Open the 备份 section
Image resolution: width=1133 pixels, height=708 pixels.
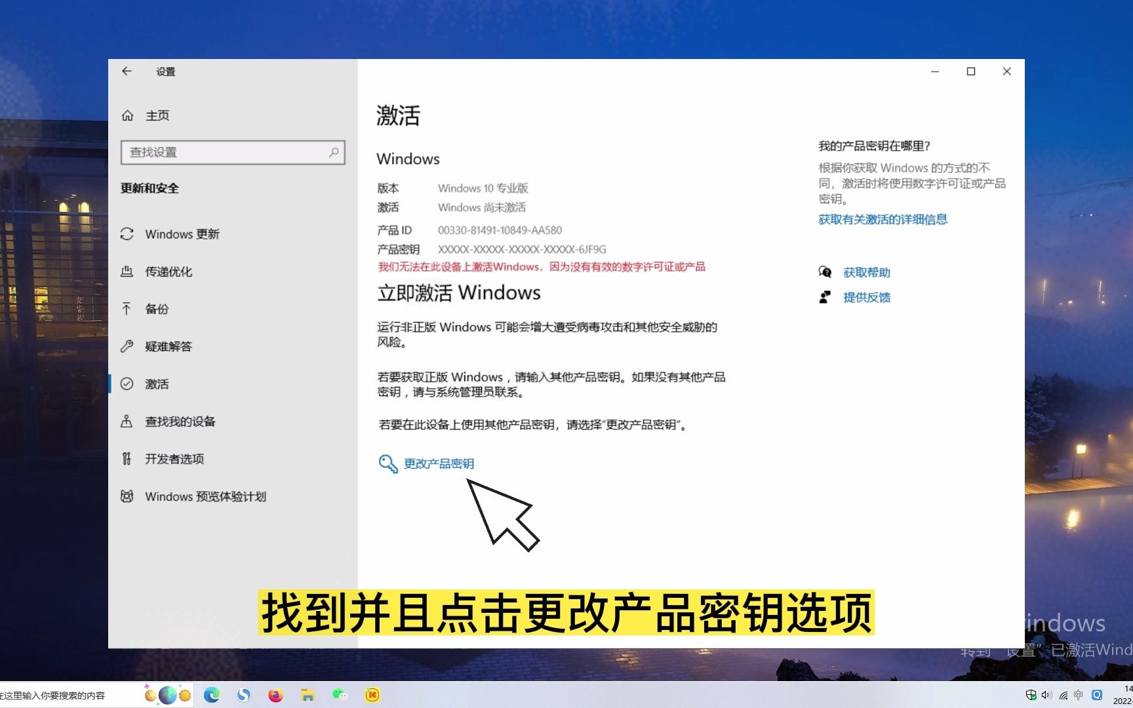pos(157,309)
